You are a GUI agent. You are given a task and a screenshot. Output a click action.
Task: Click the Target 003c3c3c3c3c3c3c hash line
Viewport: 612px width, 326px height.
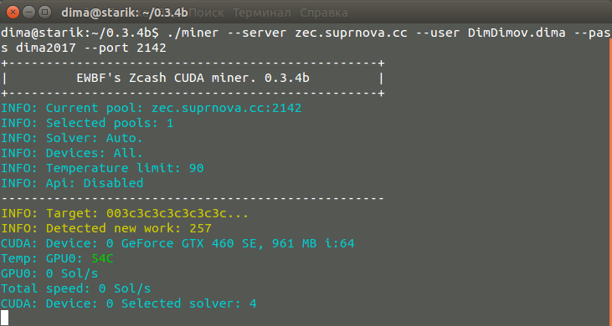(125, 213)
